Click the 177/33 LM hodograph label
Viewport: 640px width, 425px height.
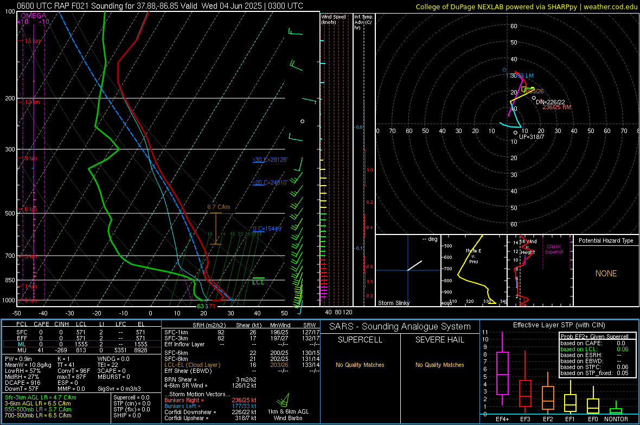[x=520, y=75]
